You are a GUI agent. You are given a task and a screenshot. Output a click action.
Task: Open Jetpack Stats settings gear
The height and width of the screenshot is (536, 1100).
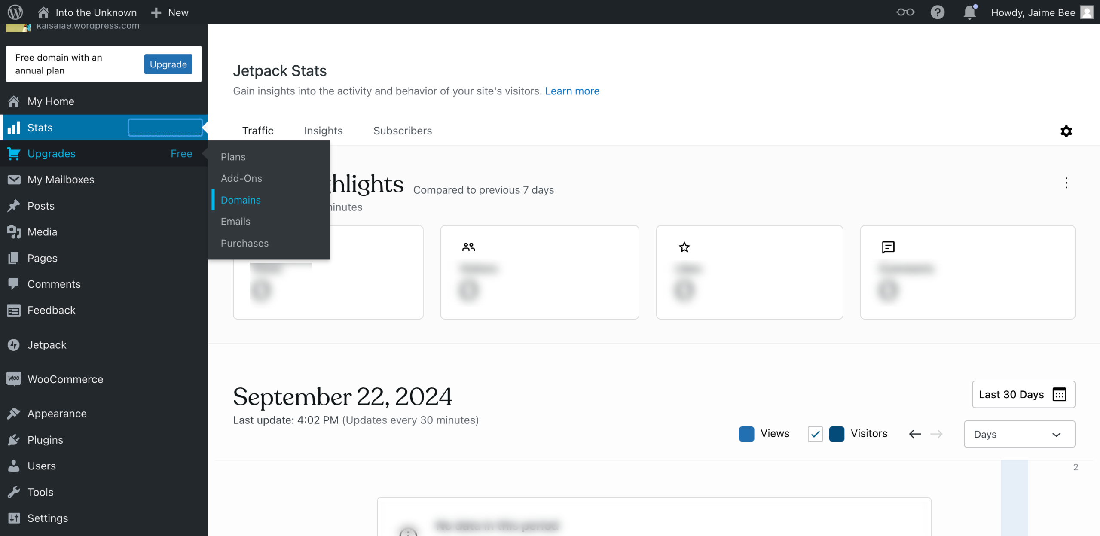point(1066,131)
